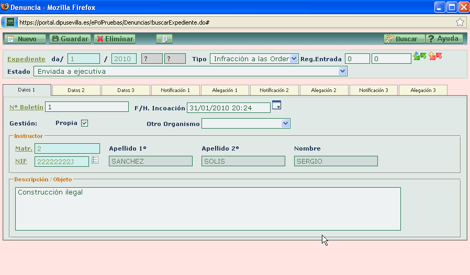
Task: Uncheck the Propia checkbox
Action: 84,123
